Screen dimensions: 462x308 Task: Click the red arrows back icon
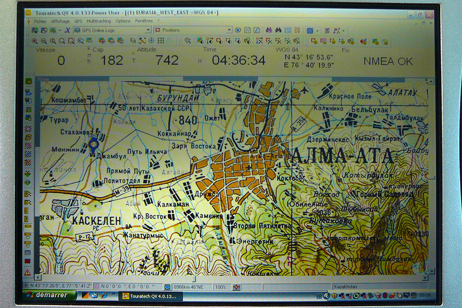click(363, 42)
